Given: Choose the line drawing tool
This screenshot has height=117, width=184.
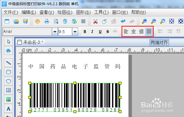Looking at the screenshot, I should point(9,63).
